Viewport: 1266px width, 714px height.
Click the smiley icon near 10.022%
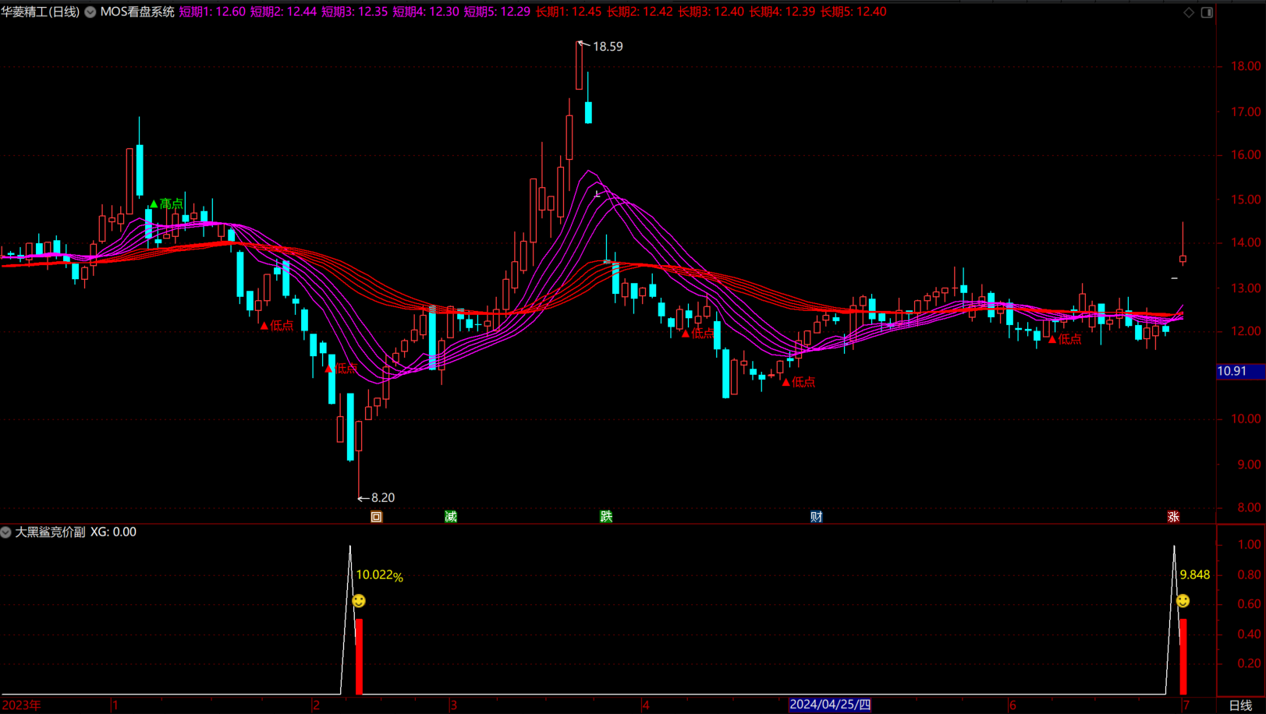tap(359, 600)
